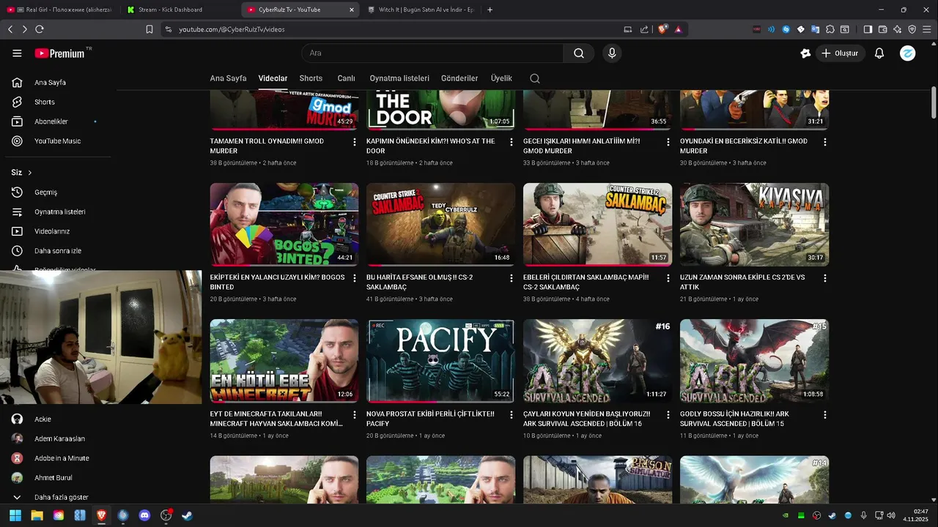Screen dimensions: 938x527
Task: Open options for UZUN ZAMAN SONRA video
Action: point(825,278)
